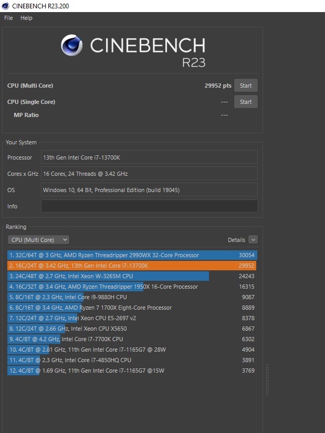
Task: Open the File menu
Action: (8, 18)
